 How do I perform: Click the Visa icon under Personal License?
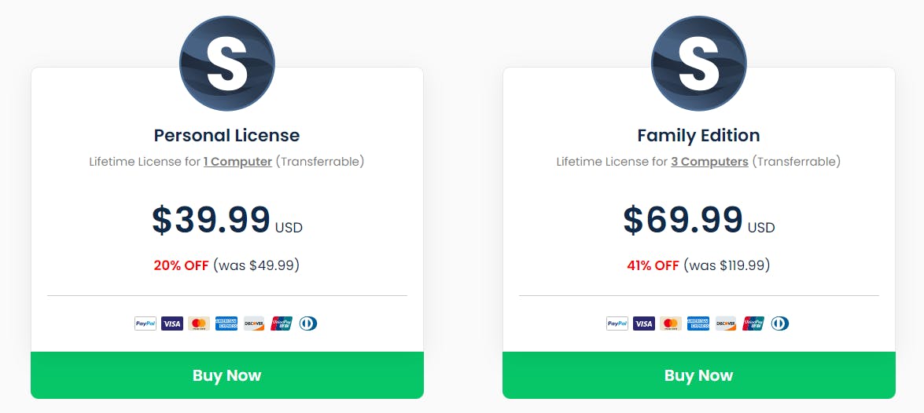[172, 323]
